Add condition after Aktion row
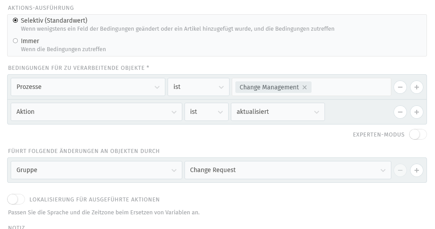Screen dimensions: 435x229 (416, 112)
